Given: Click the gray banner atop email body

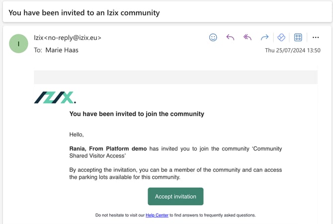Looking at the screenshot, I should click(175, 77).
